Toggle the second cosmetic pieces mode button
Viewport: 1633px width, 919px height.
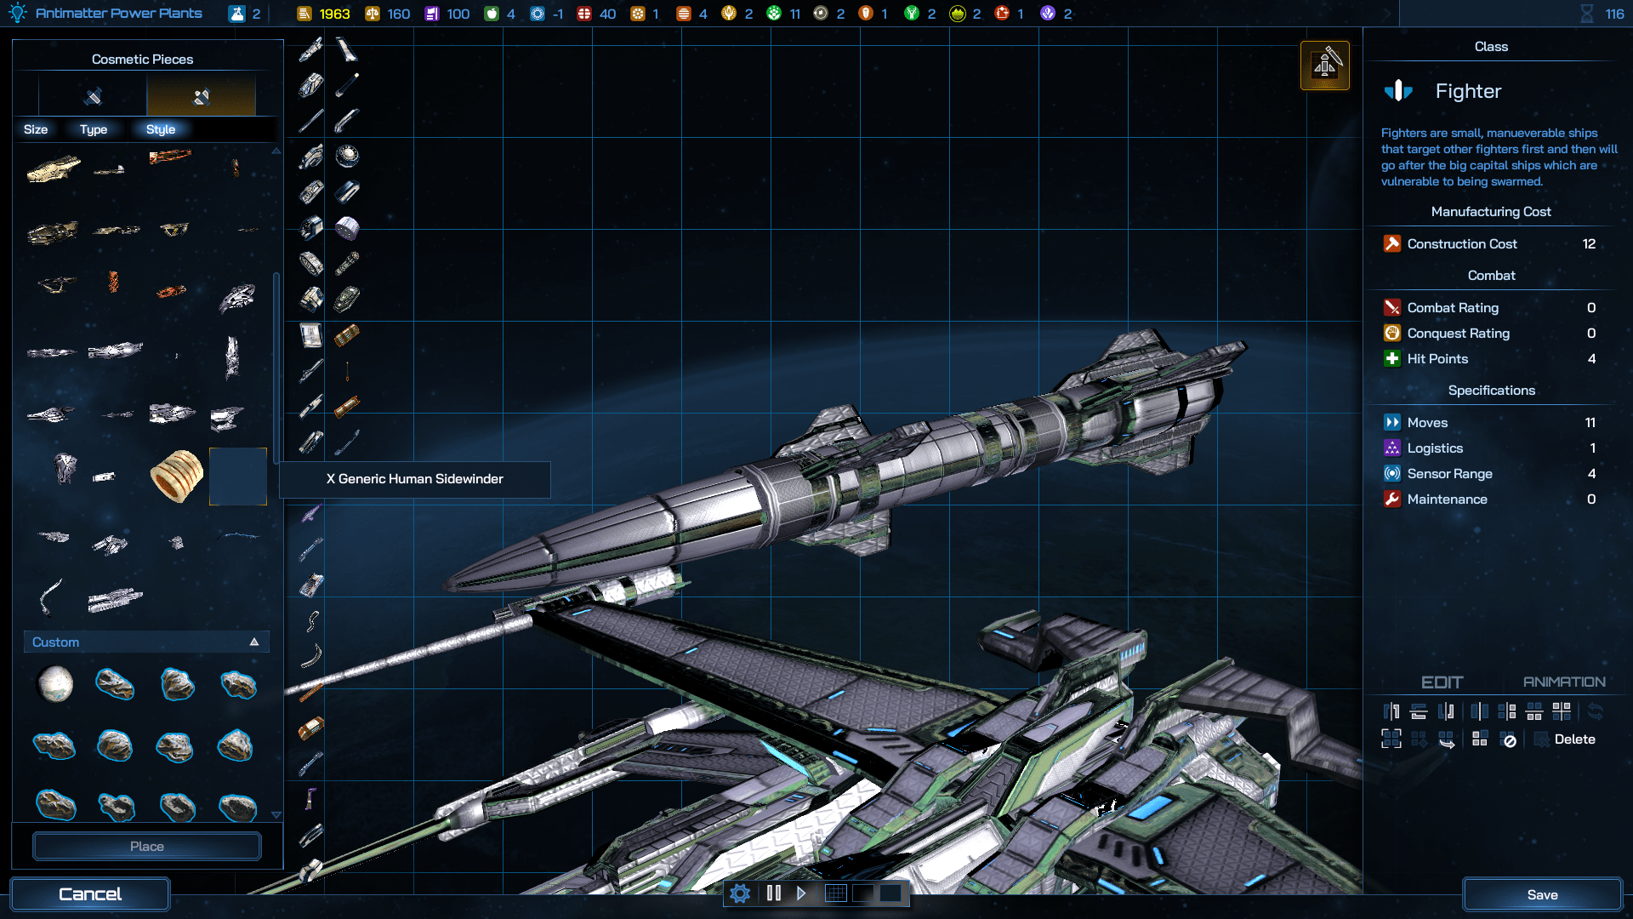point(201,96)
